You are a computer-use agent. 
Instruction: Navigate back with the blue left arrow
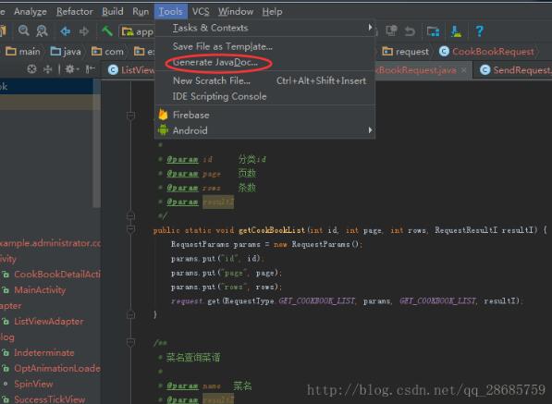66,31
